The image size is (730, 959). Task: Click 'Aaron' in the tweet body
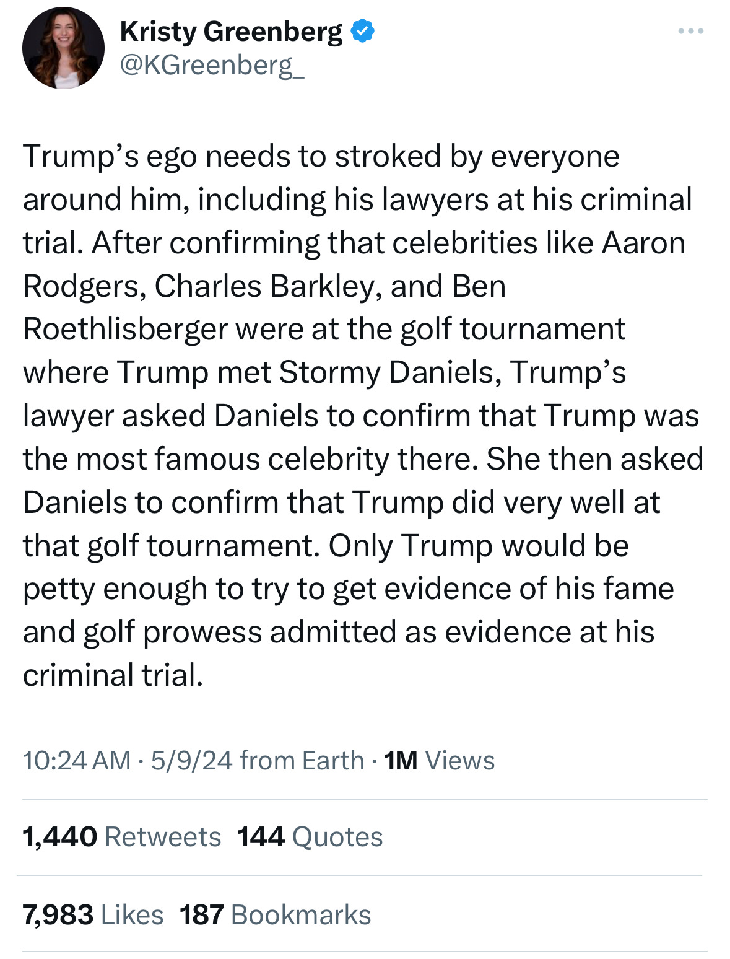pyautogui.click(x=643, y=243)
